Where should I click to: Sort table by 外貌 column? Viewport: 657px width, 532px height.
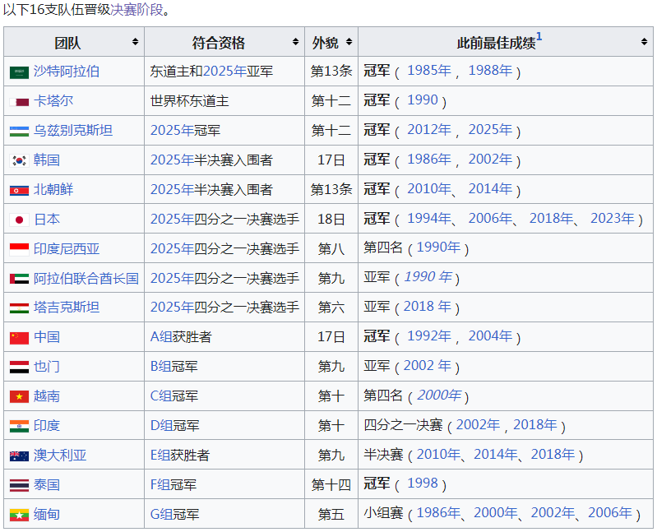(x=349, y=42)
